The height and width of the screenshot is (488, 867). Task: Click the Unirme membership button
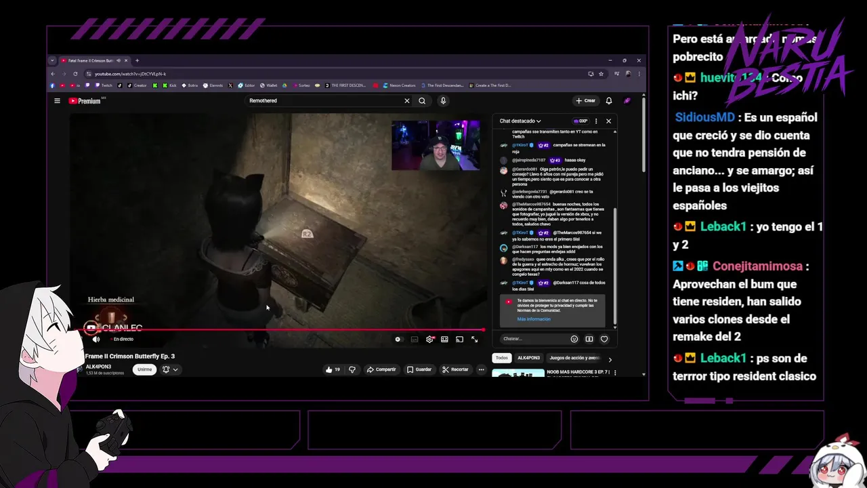tap(144, 369)
